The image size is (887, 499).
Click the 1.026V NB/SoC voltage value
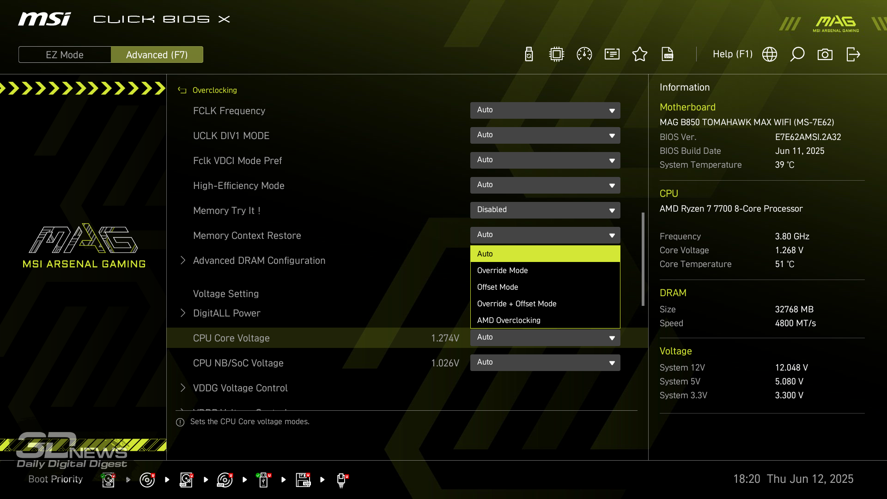click(445, 363)
